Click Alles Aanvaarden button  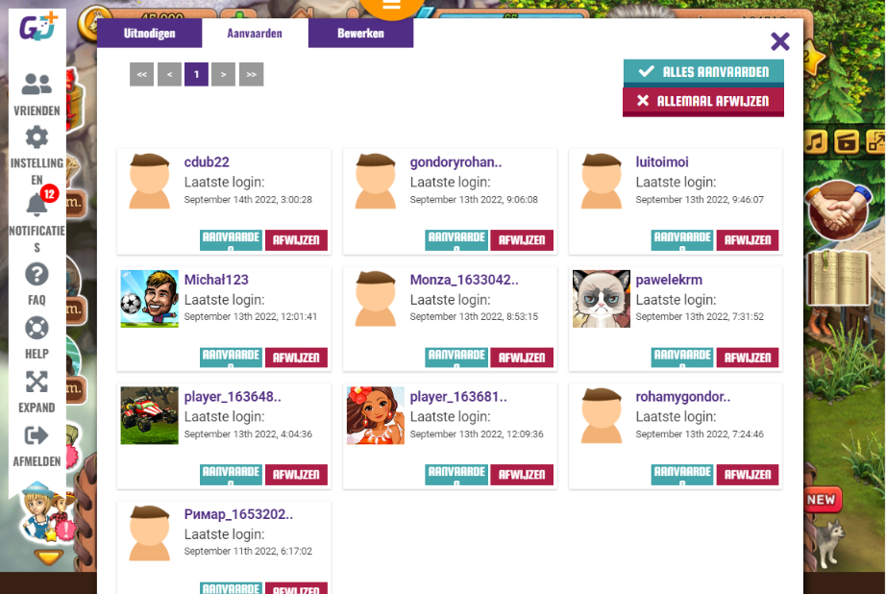click(x=703, y=72)
